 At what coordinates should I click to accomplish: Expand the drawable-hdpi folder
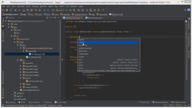pos(21,66)
